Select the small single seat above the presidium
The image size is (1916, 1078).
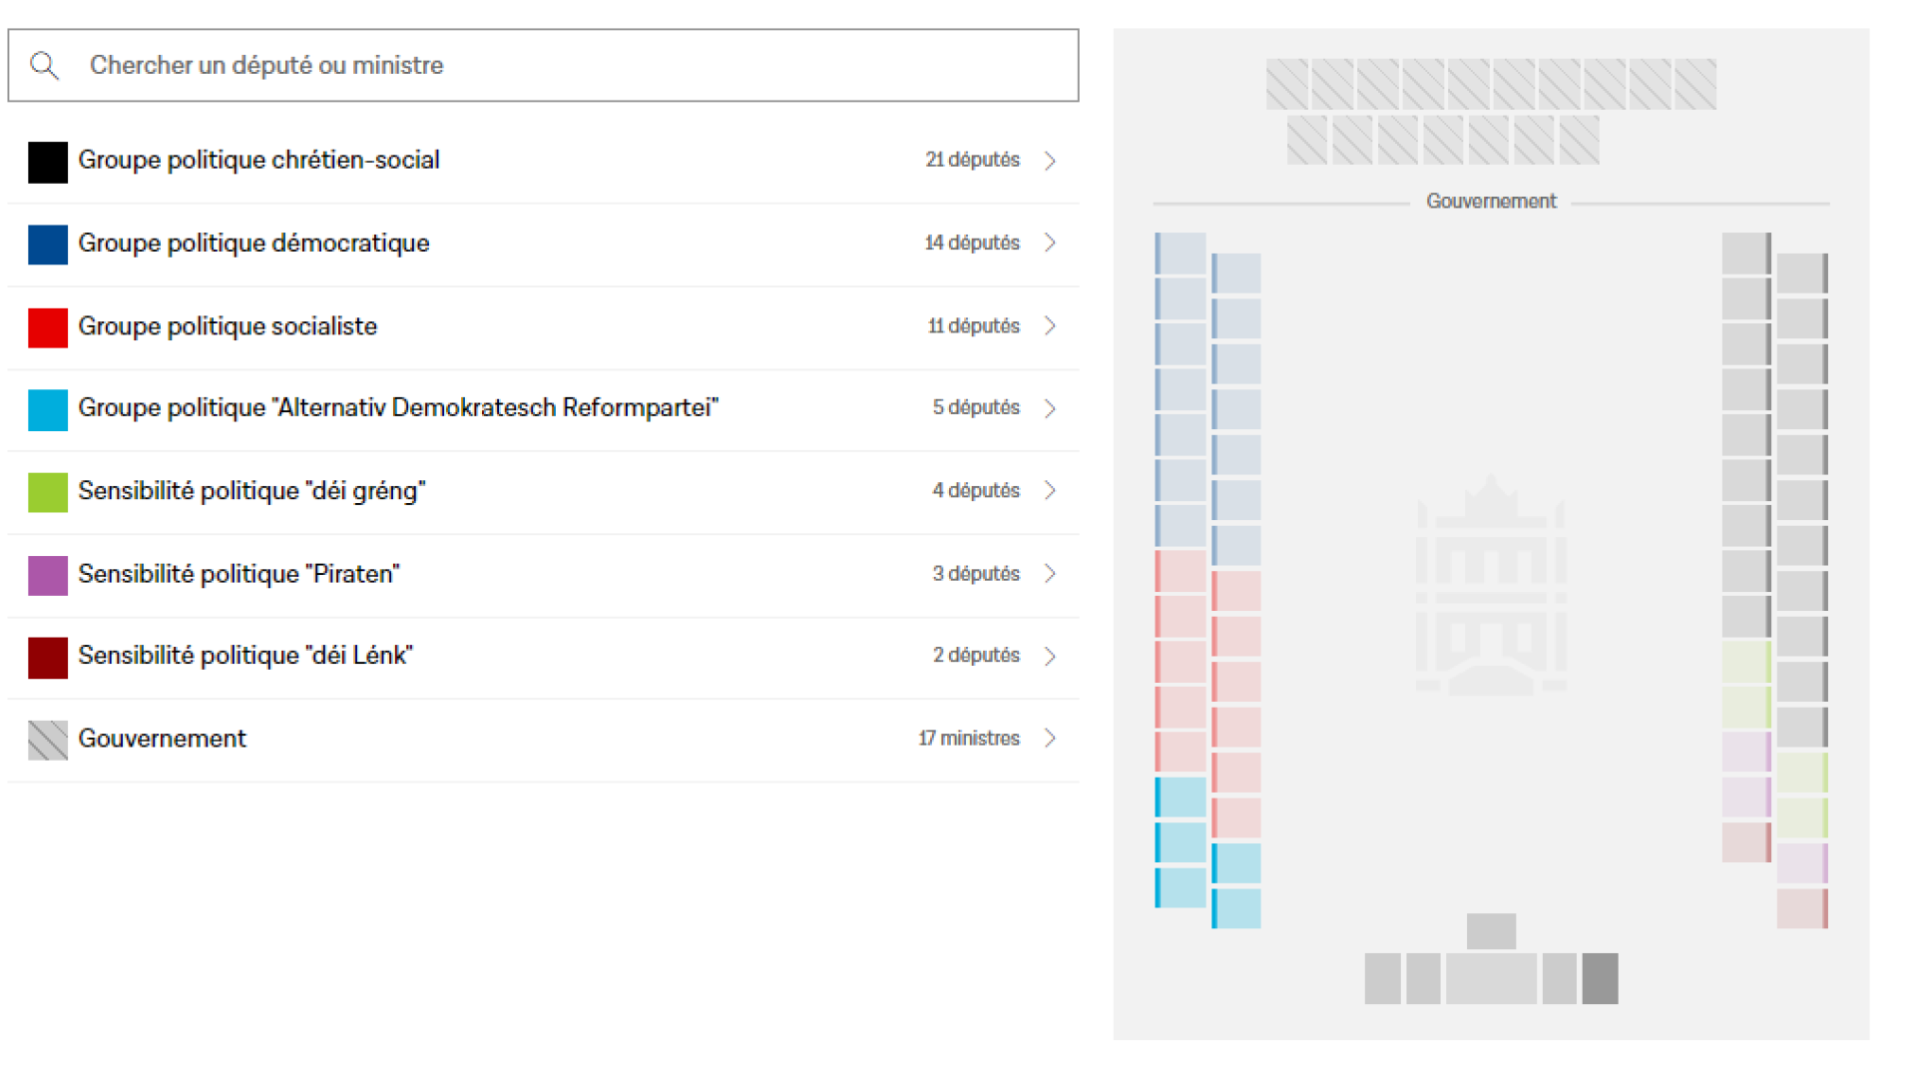[1491, 931]
